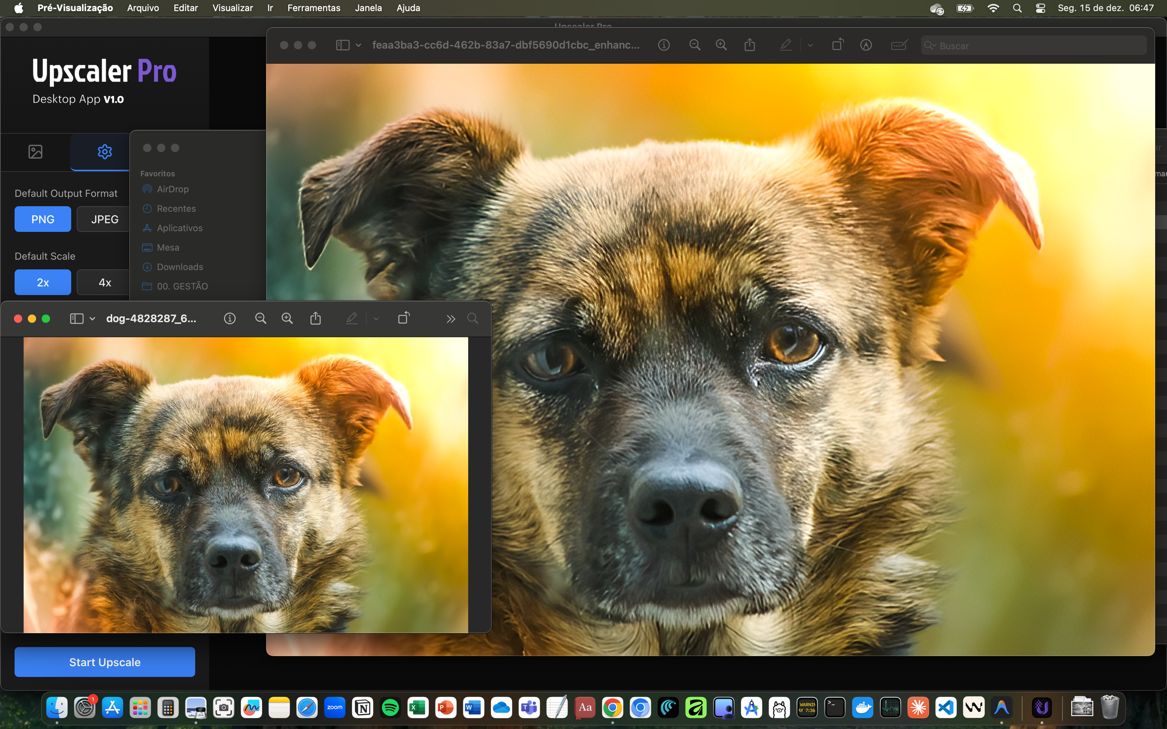The height and width of the screenshot is (729, 1167).
Task: Open image info inspector in enhanced photo window
Action: (663, 44)
